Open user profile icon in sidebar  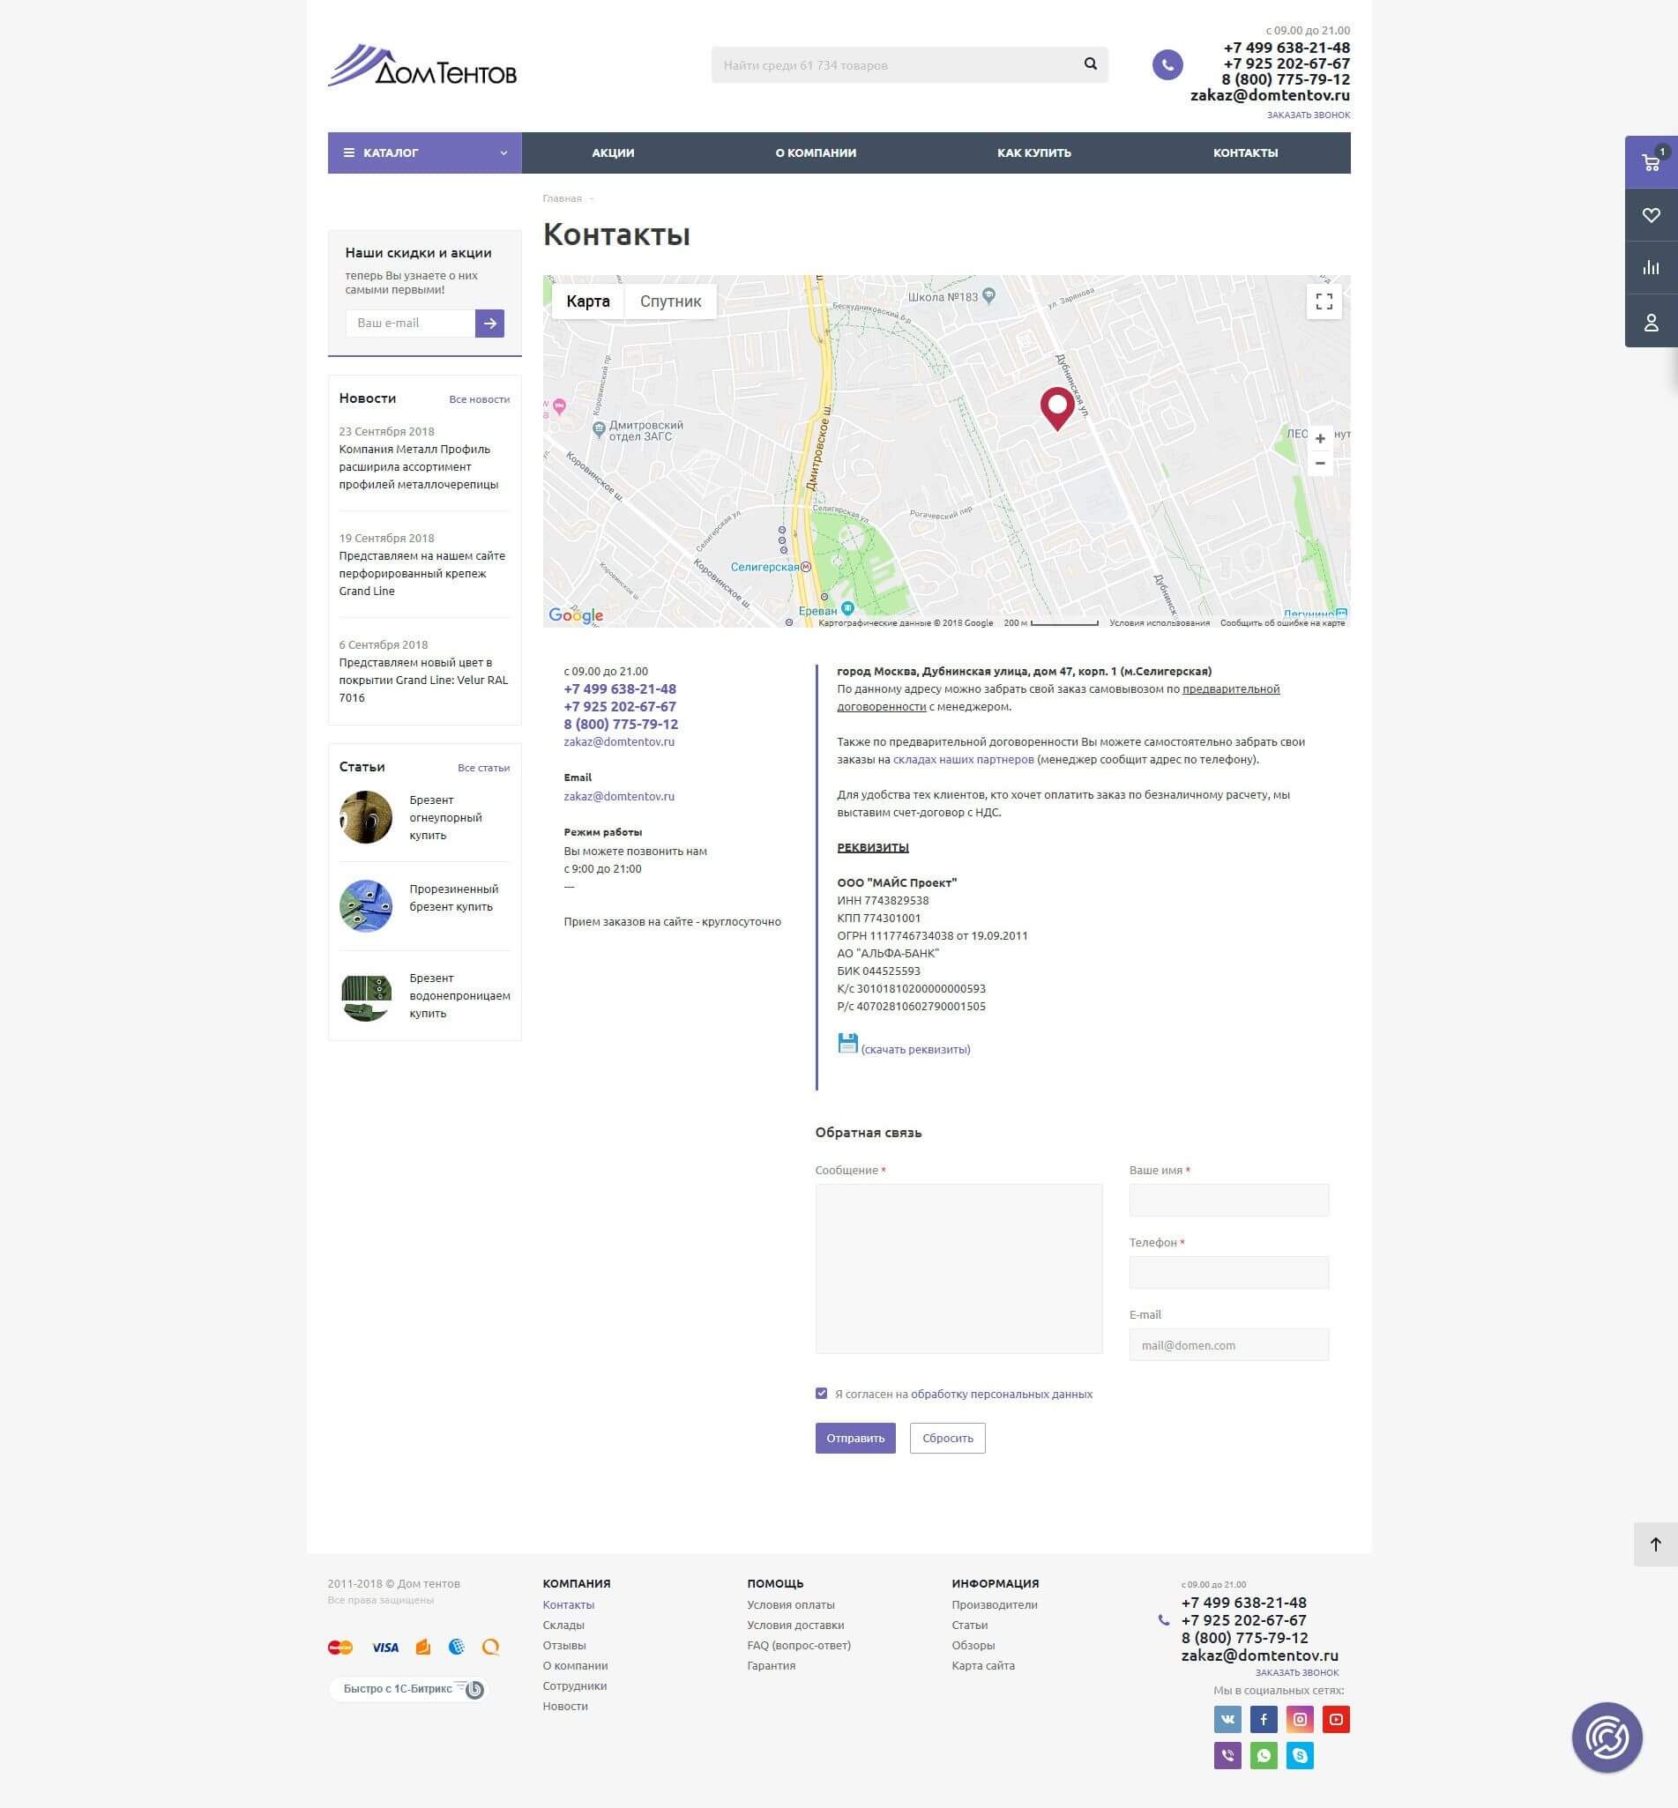click(1650, 323)
